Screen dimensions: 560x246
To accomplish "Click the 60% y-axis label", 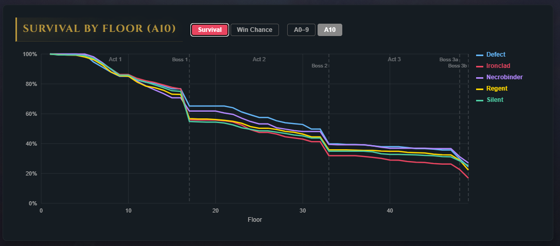I will click(x=31, y=114).
